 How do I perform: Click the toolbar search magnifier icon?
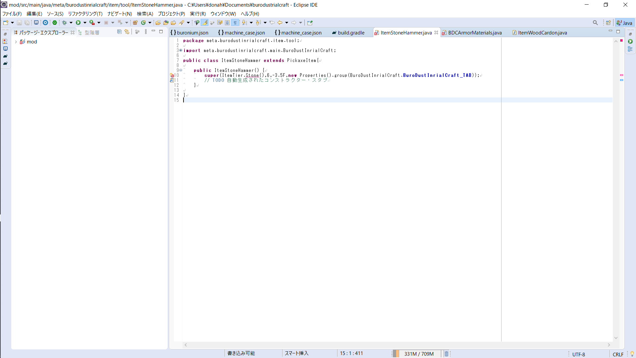point(595,23)
